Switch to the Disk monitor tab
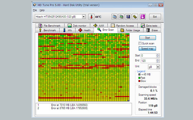This screenshot has width=193, height=120. tap(77, 26)
